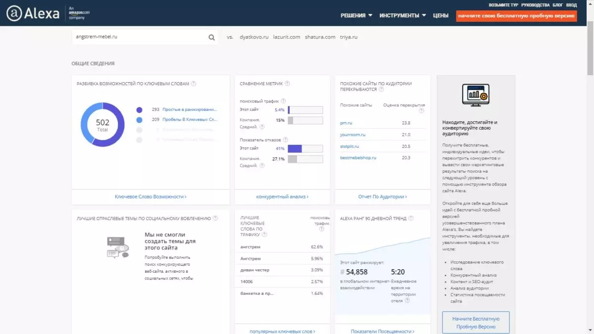Open the Цены menu item
Image resolution: width=594 pixels, height=334 pixels.
pos(441,15)
